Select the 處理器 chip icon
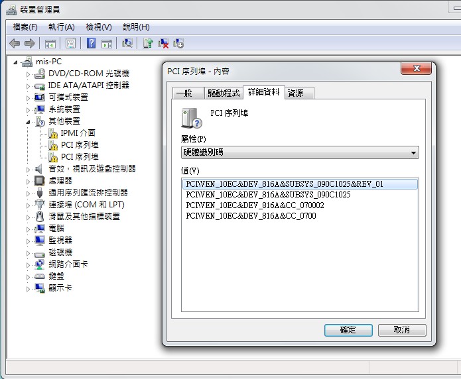The height and width of the screenshot is (379, 461). tap(40, 181)
